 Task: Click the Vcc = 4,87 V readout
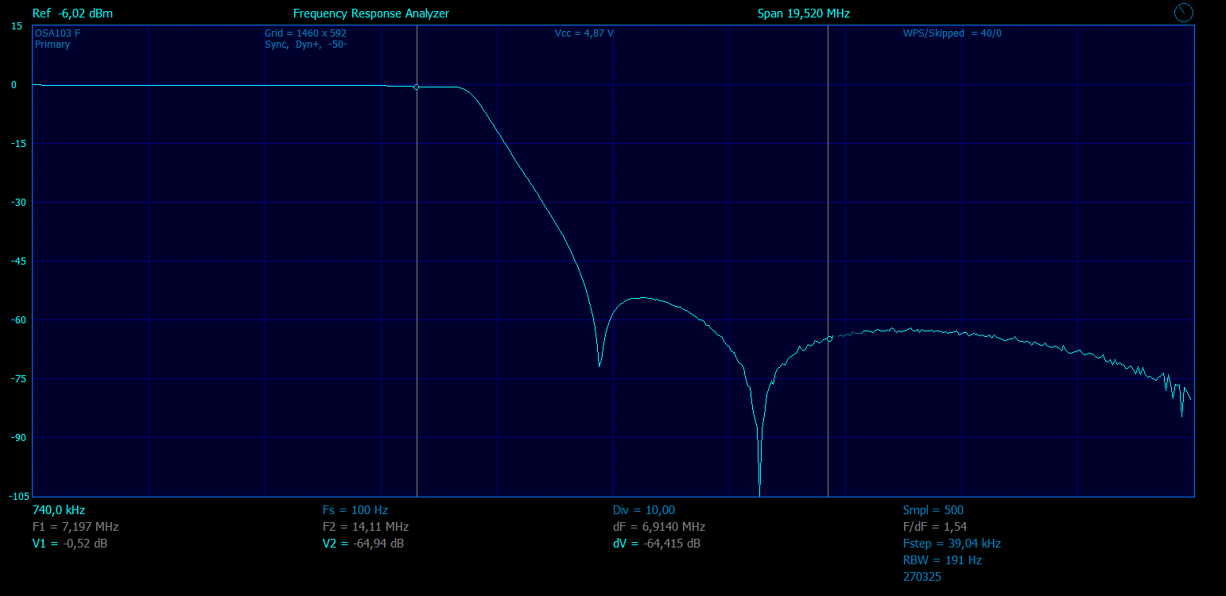tap(584, 33)
